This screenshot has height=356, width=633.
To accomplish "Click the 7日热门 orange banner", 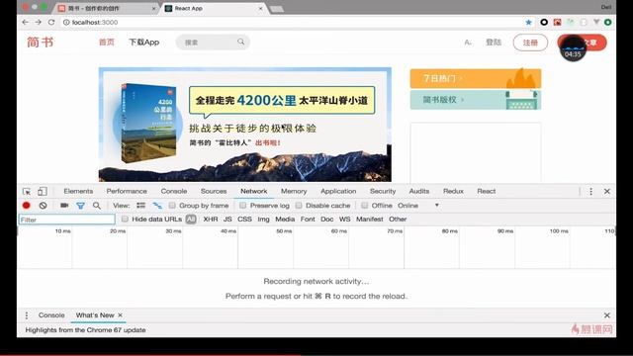I will [476, 78].
